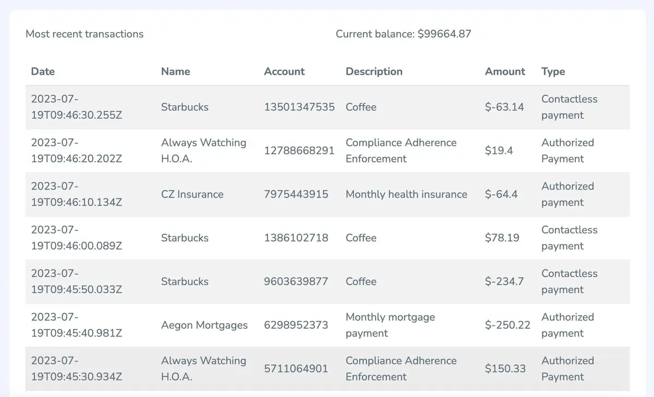Select the Current balance amount text
The height and width of the screenshot is (397, 654).
click(x=404, y=34)
